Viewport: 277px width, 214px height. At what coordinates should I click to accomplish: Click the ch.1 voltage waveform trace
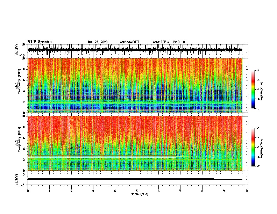pyautogui.click(x=135, y=50)
